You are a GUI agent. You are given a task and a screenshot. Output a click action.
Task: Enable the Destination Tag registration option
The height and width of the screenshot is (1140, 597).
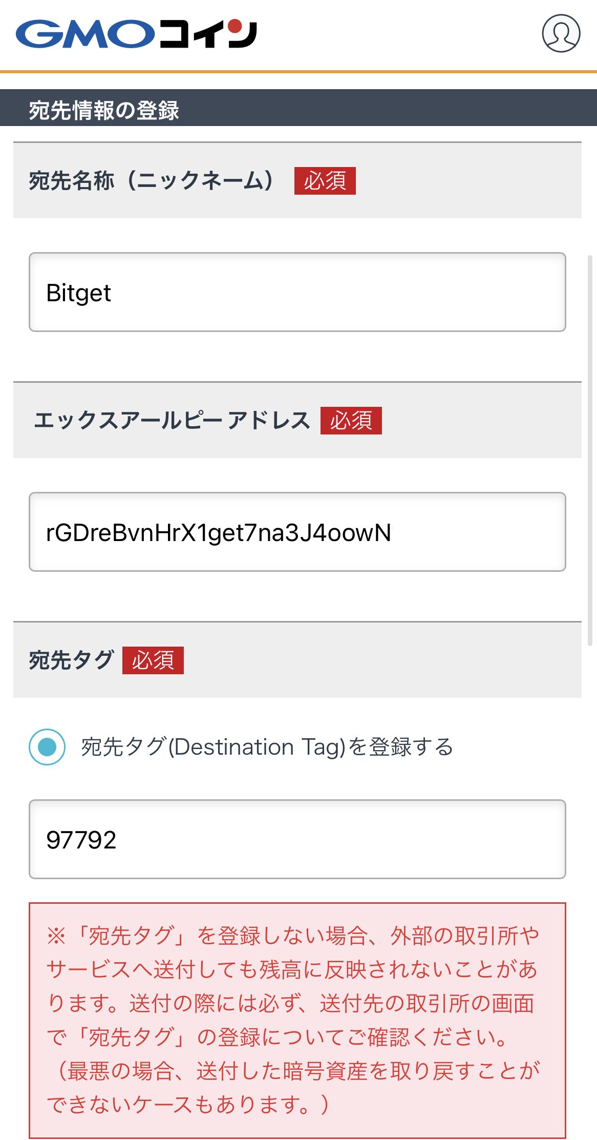coord(266,747)
